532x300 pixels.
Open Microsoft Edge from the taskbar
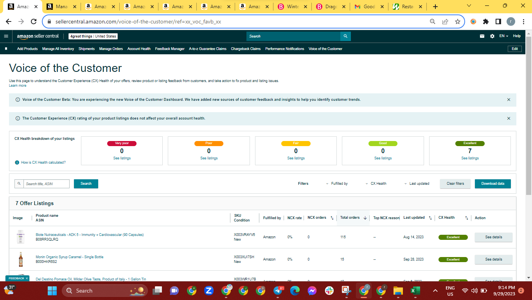tap(295, 291)
